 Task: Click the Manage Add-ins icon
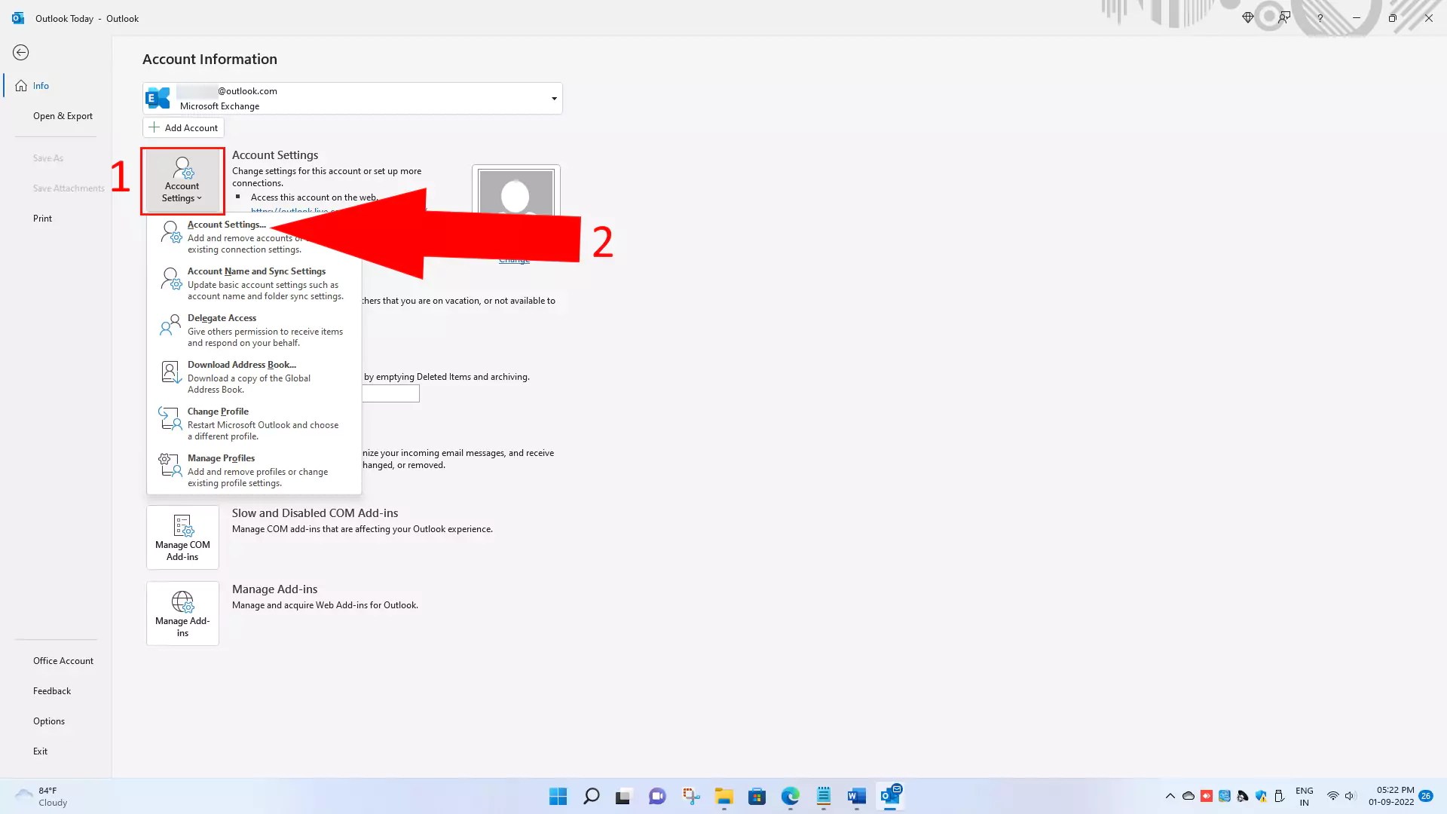click(x=182, y=613)
